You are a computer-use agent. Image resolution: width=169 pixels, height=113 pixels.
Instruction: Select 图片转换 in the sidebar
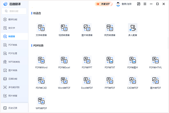(x=15, y=70)
